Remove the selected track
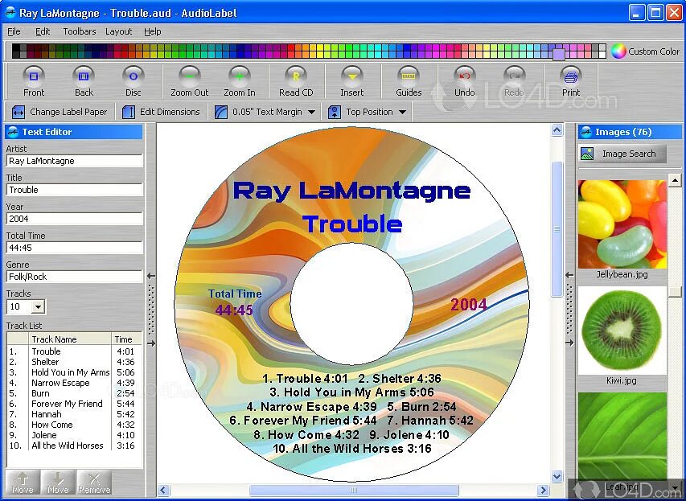Viewport: 686px width, 501px height. pyautogui.click(x=94, y=483)
